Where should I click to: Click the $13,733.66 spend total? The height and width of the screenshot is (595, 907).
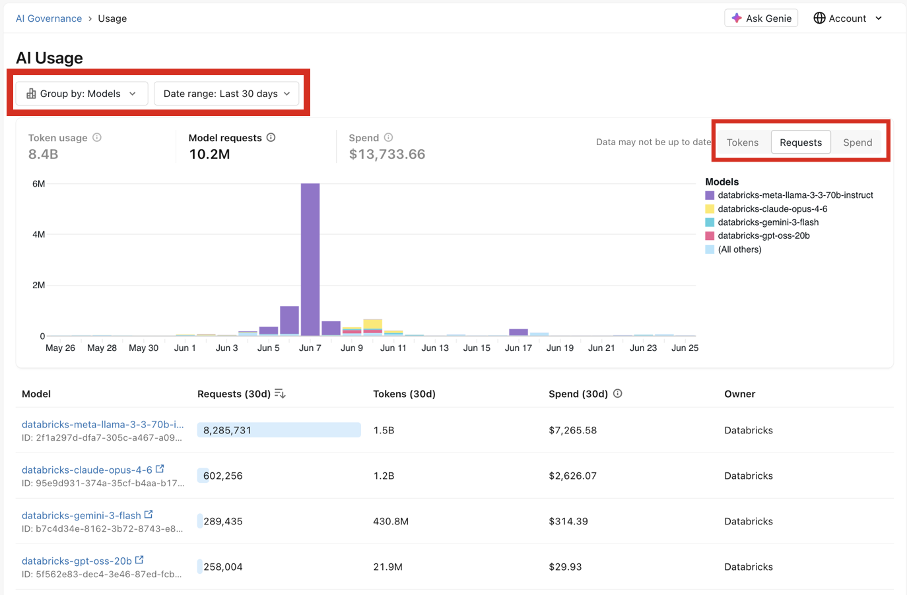(x=387, y=154)
